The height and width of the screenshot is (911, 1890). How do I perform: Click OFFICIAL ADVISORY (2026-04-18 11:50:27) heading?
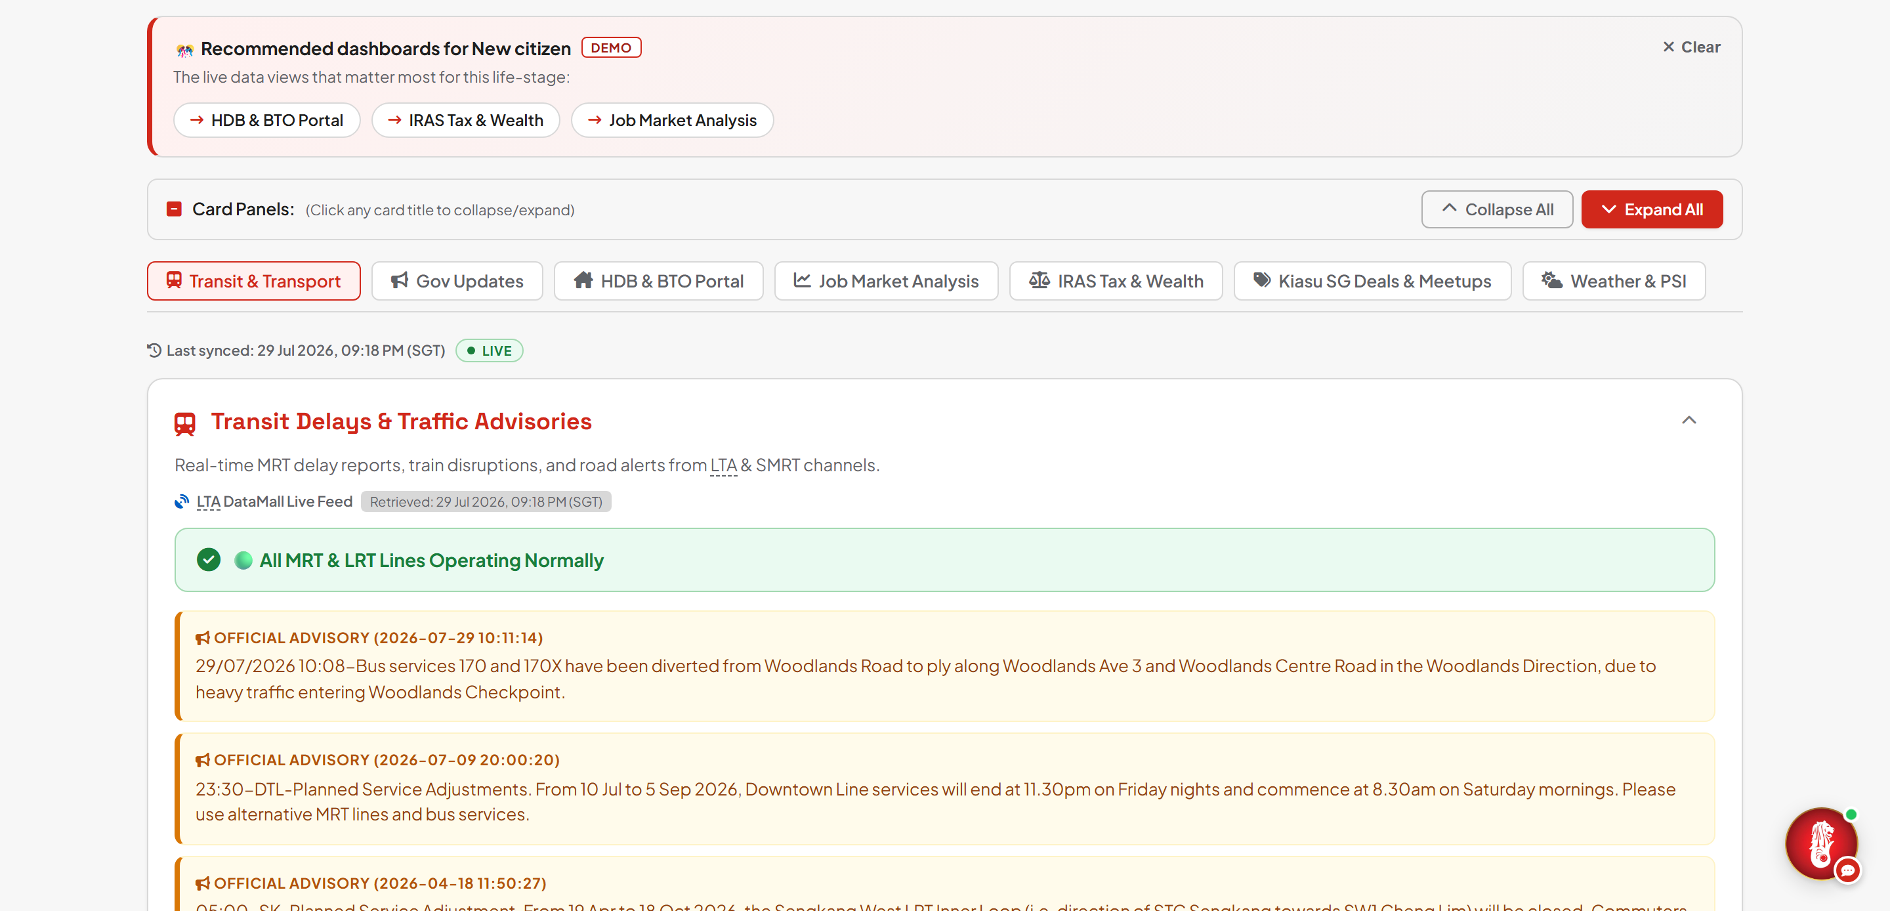click(380, 883)
